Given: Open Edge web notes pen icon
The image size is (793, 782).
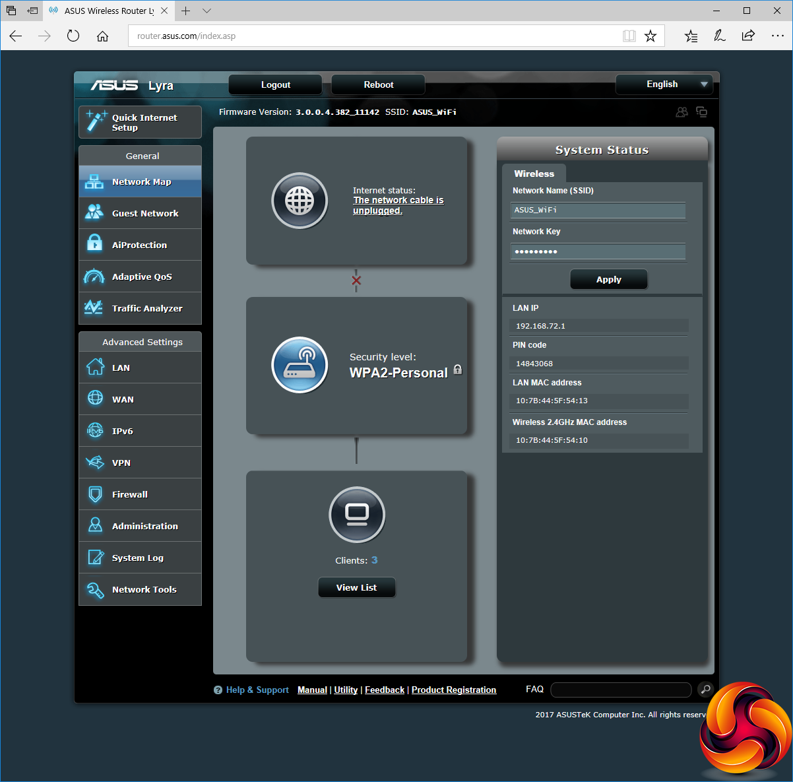Looking at the screenshot, I should click(720, 36).
